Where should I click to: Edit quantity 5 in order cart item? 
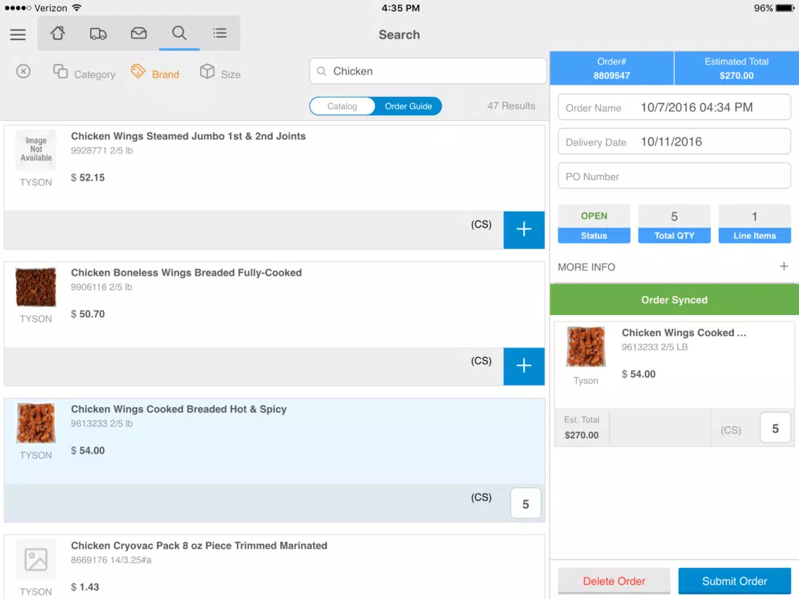click(775, 428)
